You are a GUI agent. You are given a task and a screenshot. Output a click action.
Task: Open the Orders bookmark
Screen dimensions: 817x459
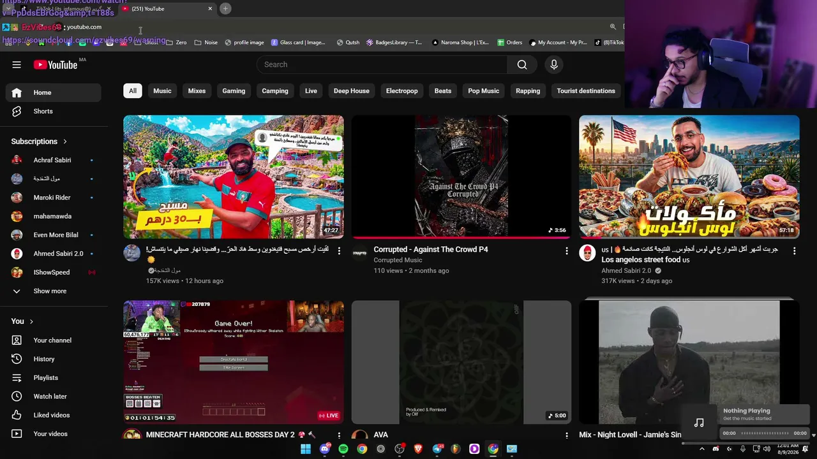pos(509,43)
